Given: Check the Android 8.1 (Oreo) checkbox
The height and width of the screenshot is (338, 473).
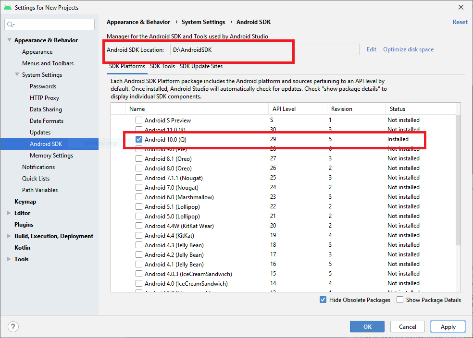Looking at the screenshot, I should pos(139,158).
